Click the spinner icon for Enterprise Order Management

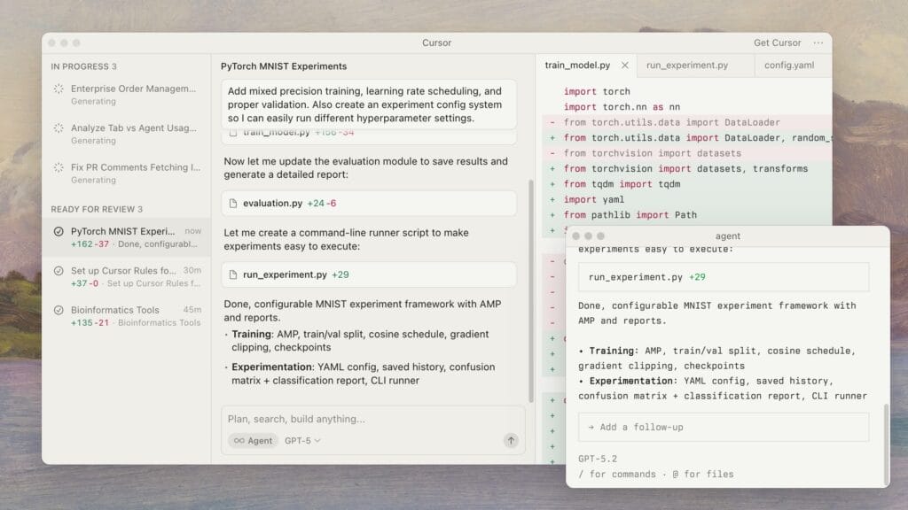[x=59, y=89]
